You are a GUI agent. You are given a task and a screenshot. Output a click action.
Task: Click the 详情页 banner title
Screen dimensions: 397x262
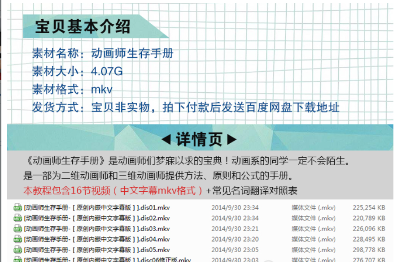click(199, 140)
